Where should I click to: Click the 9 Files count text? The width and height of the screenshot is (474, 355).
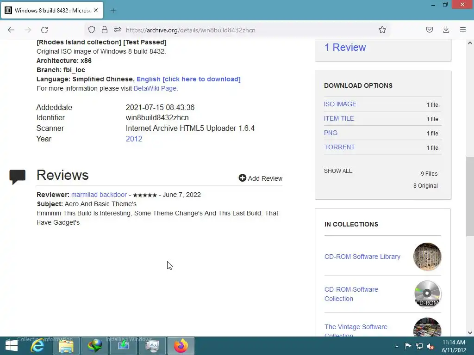click(429, 174)
